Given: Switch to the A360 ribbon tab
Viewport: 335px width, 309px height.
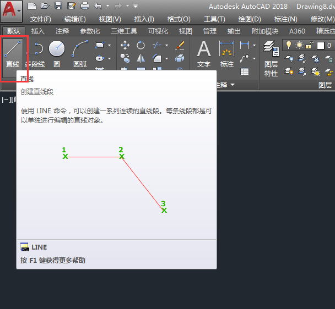Looking at the screenshot, I should [x=297, y=31].
